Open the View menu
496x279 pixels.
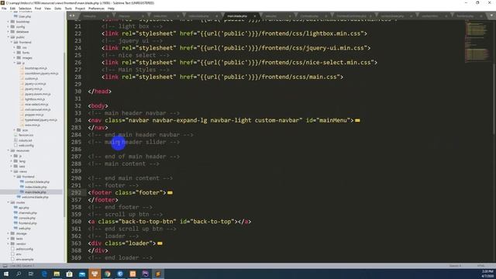click(x=47, y=9)
